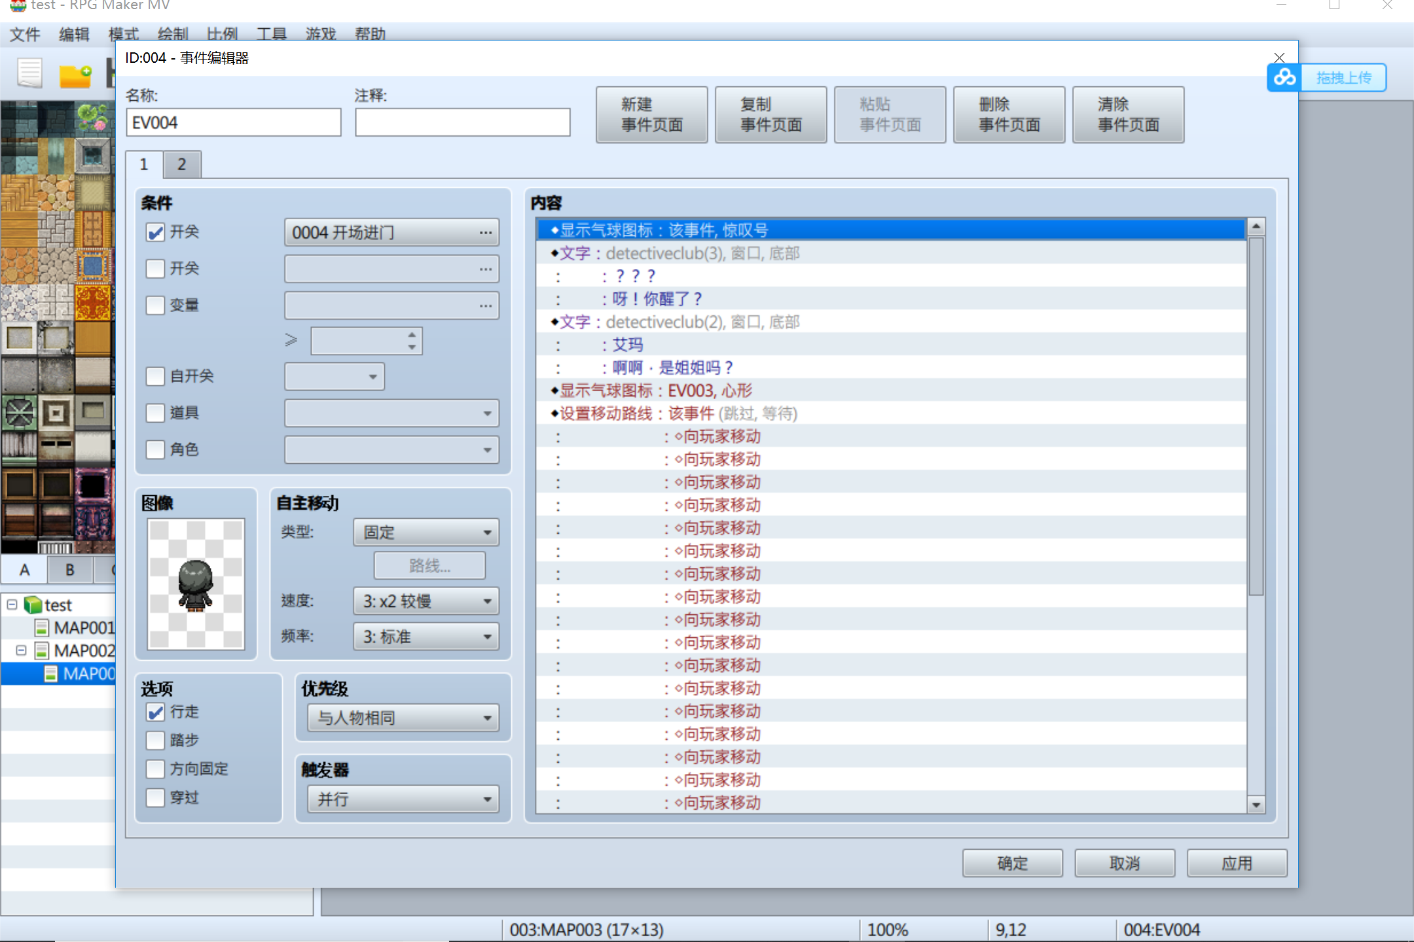Click the new project document icon
The width and height of the screenshot is (1414, 942).
[29, 73]
